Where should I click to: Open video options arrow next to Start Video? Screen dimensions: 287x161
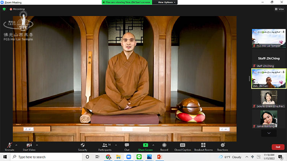coord(37,145)
